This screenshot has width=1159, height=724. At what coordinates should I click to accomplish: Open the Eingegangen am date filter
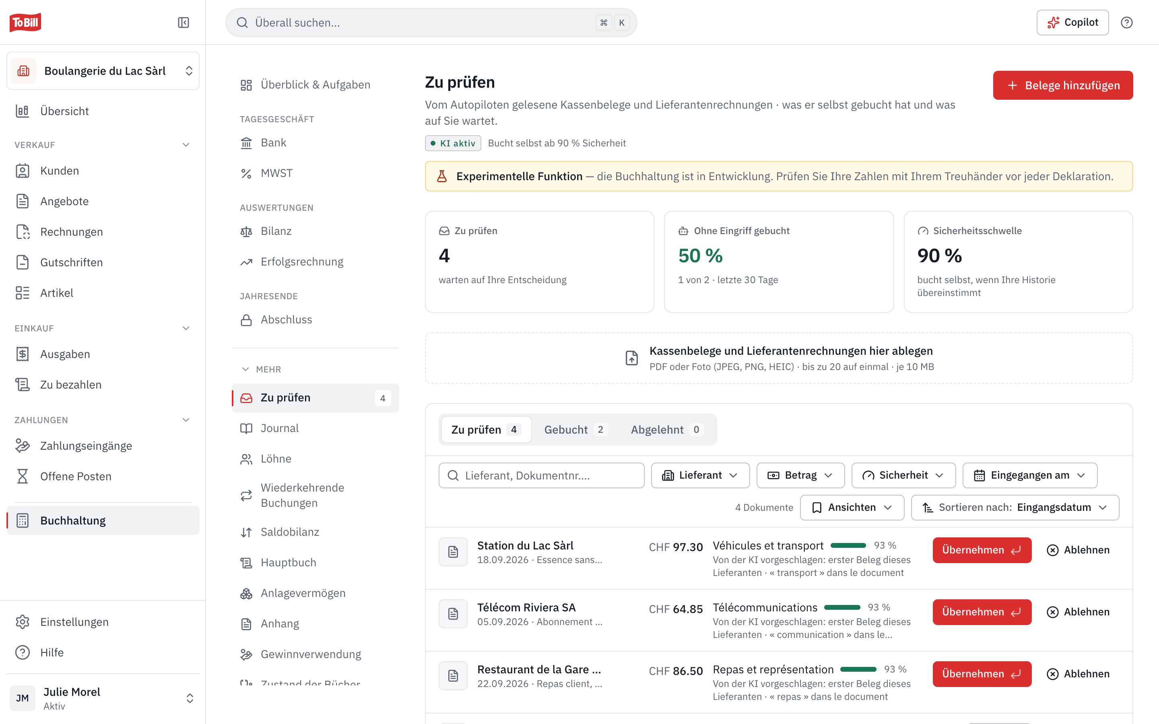(x=1030, y=475)
